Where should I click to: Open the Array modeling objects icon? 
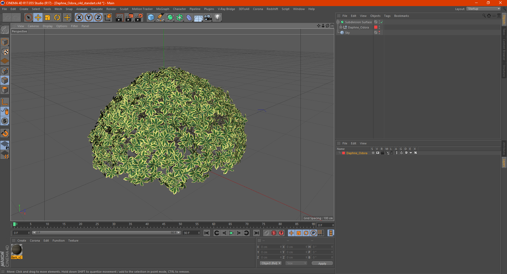click(180, 18)
